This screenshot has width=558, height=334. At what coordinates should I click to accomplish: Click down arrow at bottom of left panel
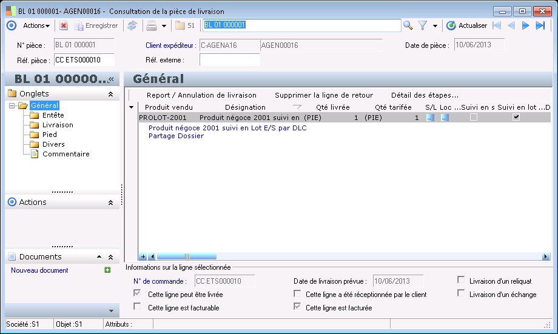pos(112,311)
